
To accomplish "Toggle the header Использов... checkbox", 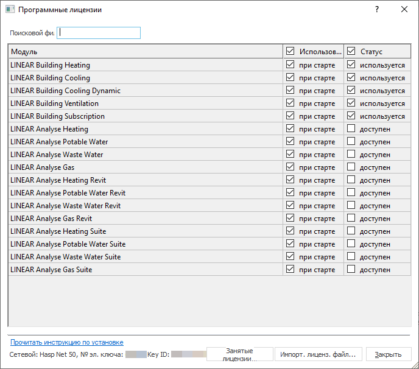I will click(x=290, y=51).
